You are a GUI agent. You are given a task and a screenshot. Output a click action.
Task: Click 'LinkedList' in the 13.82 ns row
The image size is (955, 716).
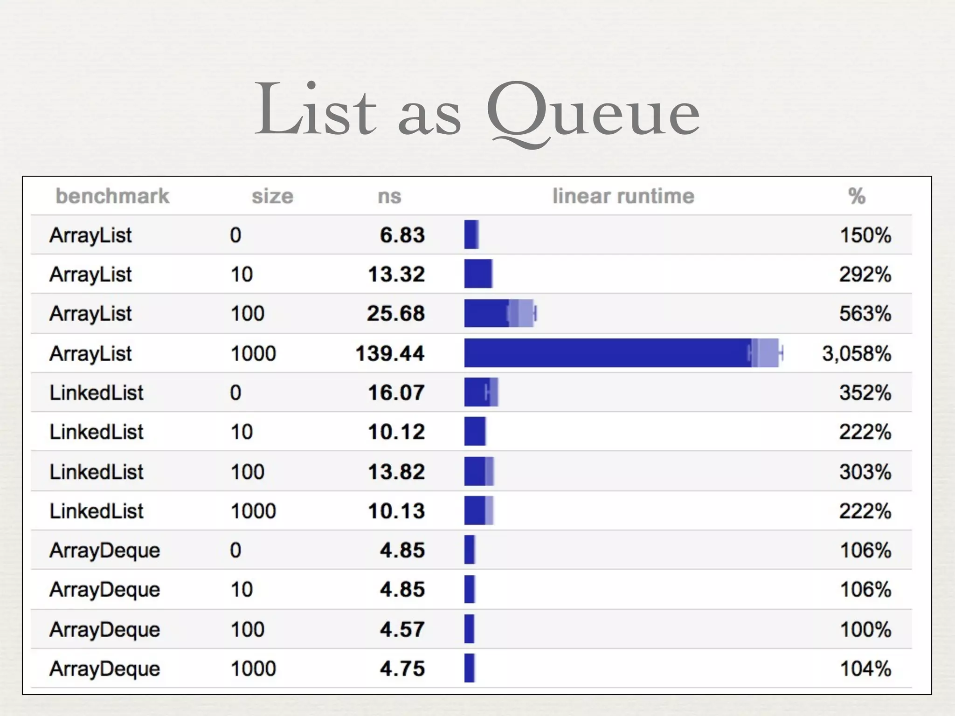click(97, 472)
